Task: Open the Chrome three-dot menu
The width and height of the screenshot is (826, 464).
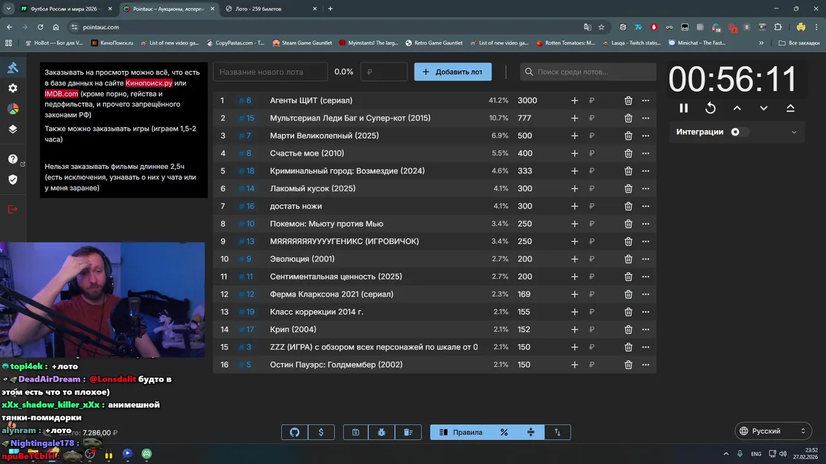Action: (x=816, y=27)
